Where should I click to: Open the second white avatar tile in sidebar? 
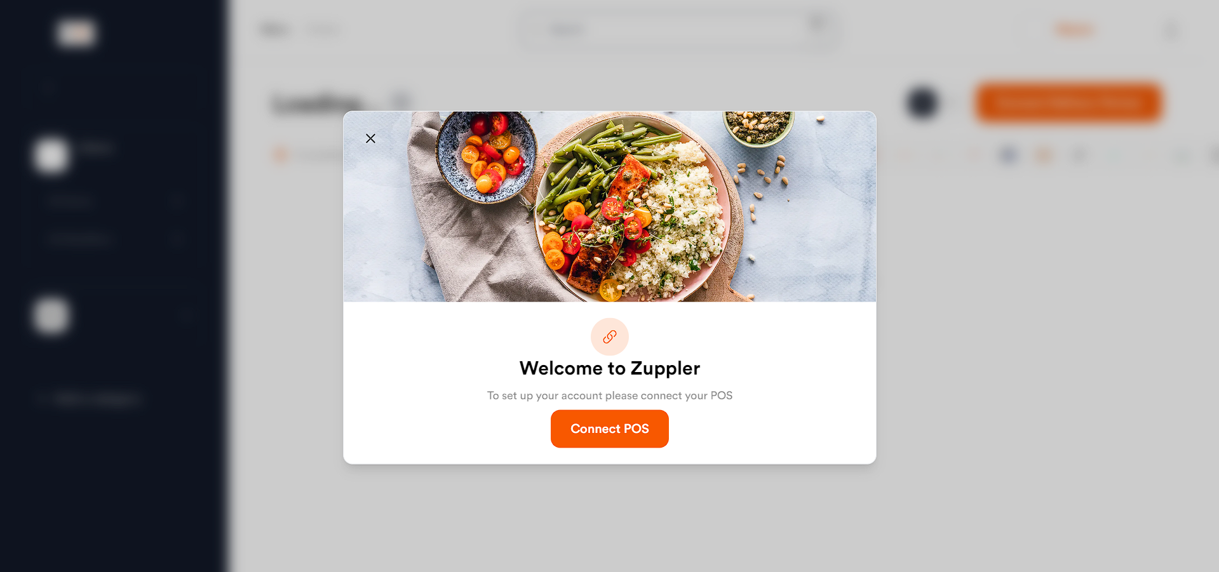pos(51,316)
